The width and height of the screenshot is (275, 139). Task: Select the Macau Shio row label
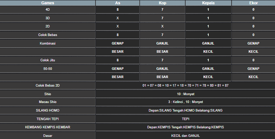[48, 102]
